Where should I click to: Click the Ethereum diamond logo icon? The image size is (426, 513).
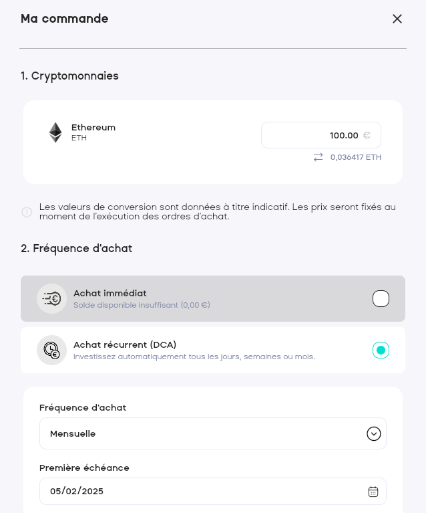point(55,132)
